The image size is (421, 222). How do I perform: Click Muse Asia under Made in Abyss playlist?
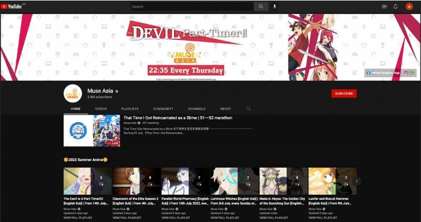coord(266,209)
